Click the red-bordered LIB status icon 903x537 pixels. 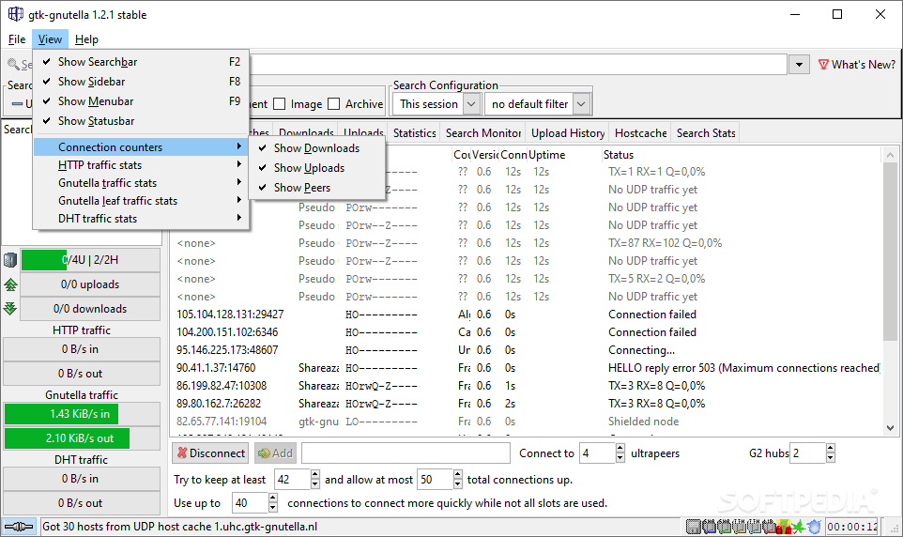[x=769, y=527]
